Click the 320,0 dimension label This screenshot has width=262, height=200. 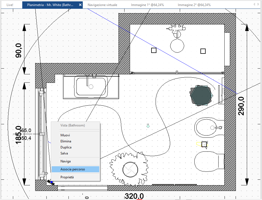[x=134, y=196]
